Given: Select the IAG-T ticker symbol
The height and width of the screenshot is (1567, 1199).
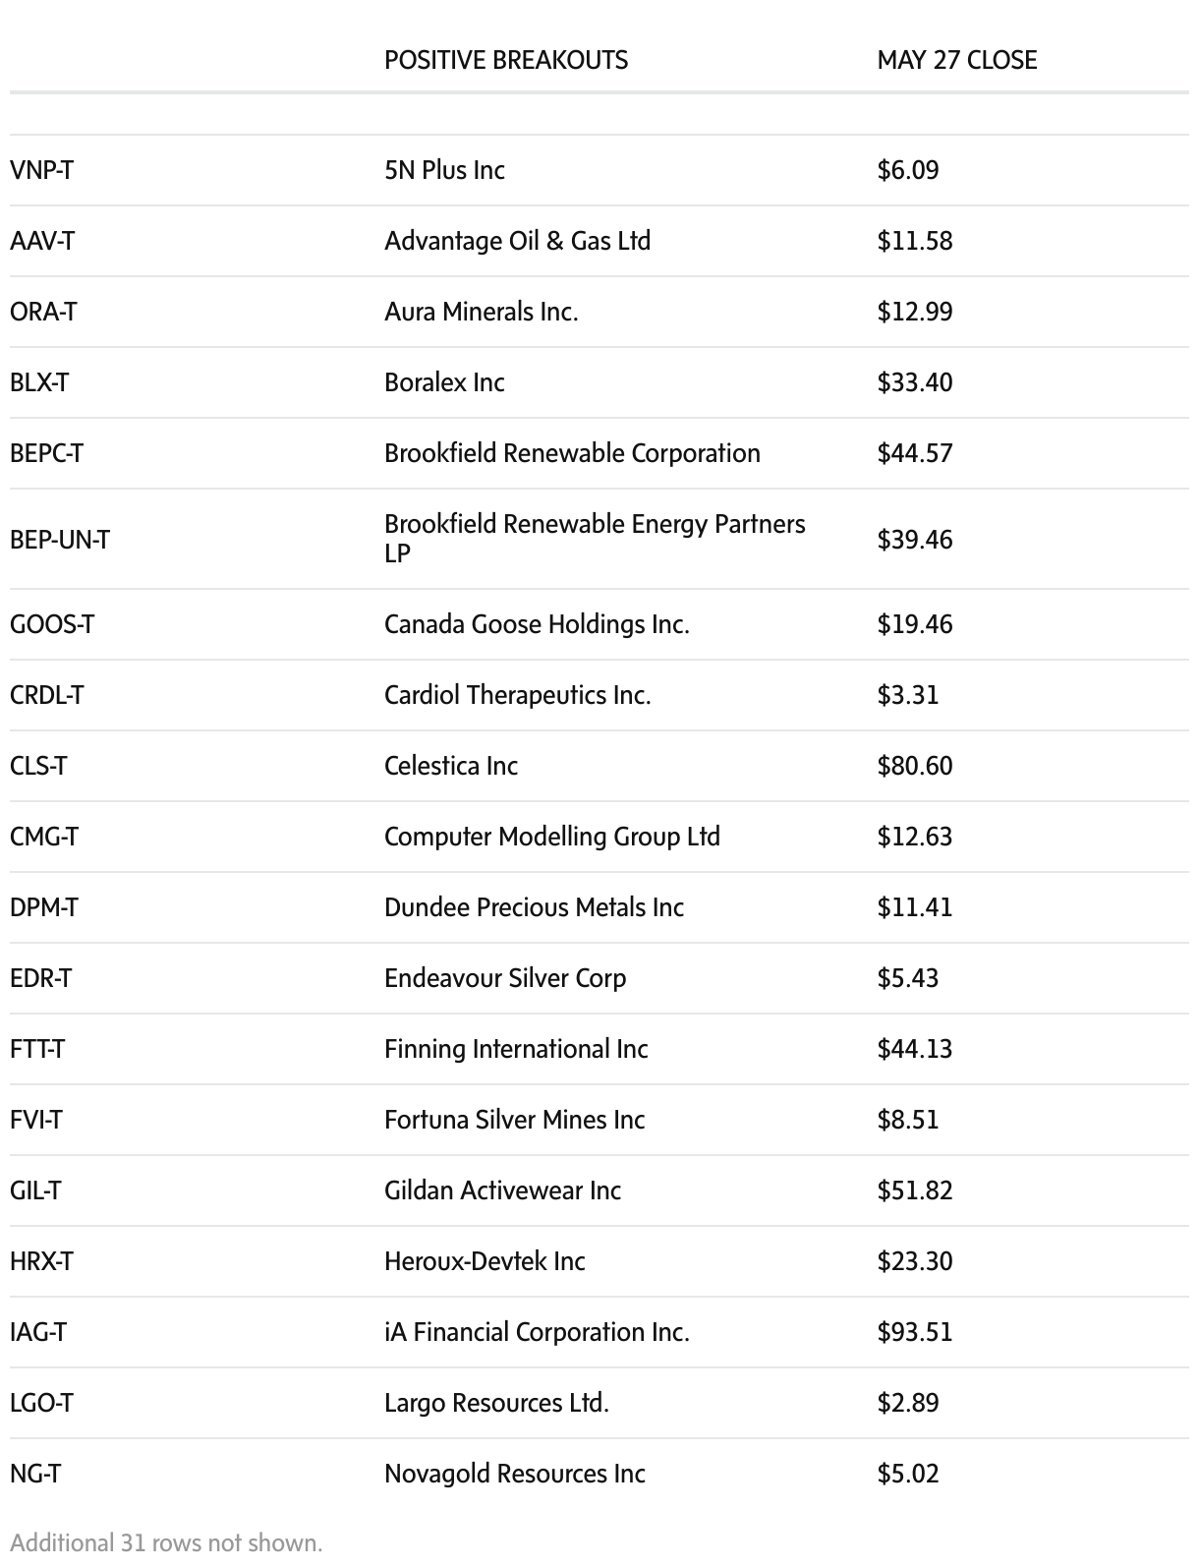Looking at the screenshot, I should tap(38, 1332).
